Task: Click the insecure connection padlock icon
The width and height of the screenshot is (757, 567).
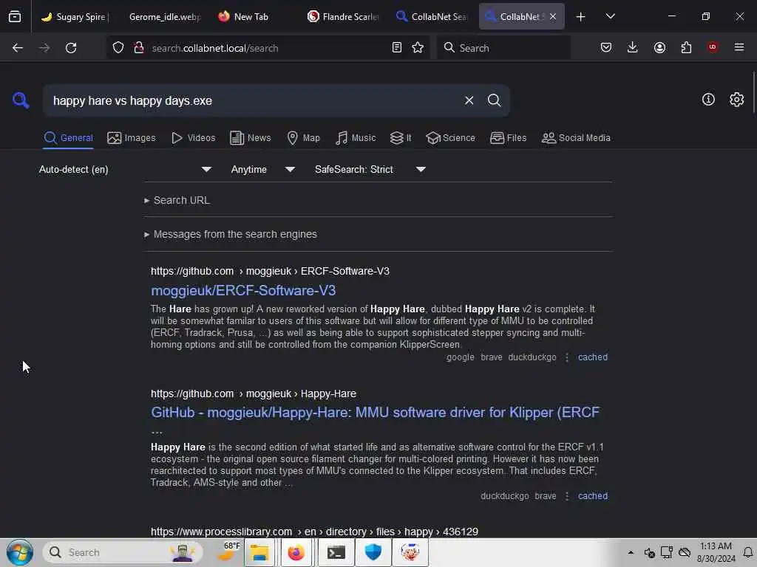Action: [138, 48]
